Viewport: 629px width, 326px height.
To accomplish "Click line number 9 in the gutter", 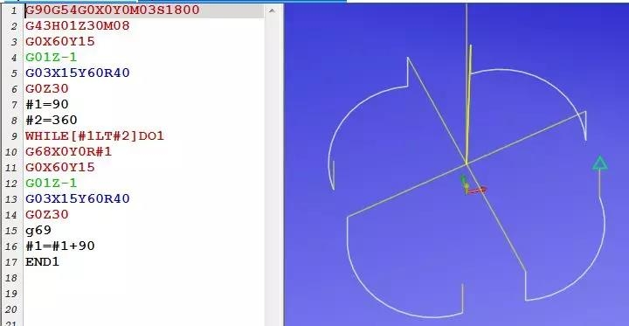I will tap(15, 136).
